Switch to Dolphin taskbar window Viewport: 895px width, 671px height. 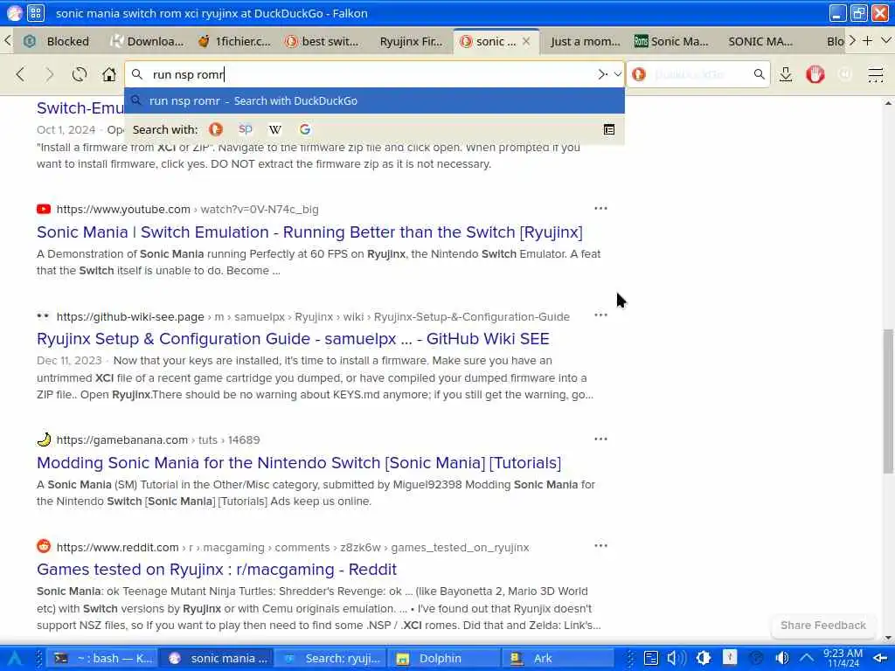443,659
